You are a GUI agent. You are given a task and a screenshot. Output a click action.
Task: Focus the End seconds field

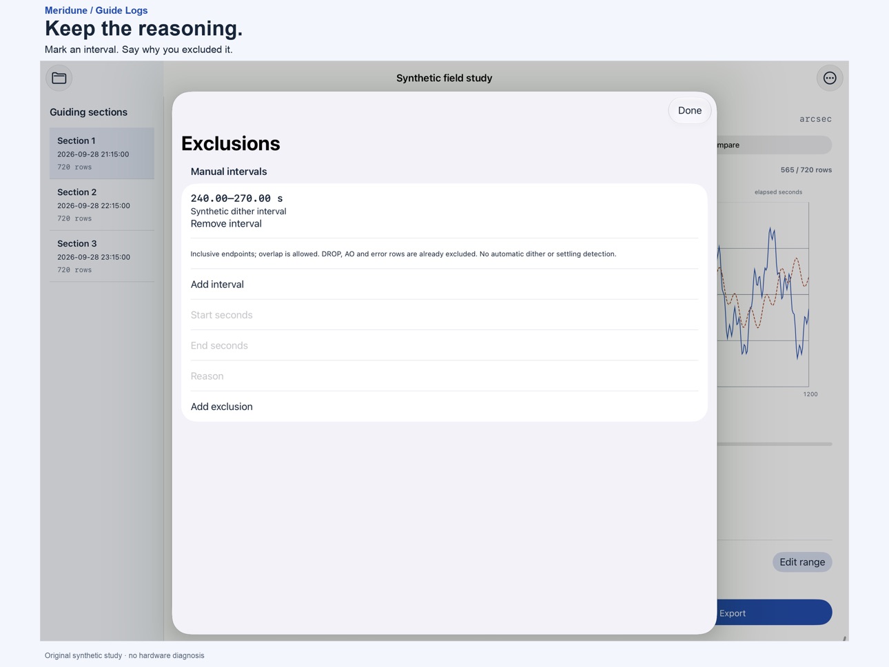point(444,345)
